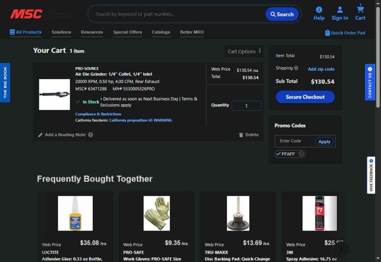Click the Frequently Bought Together heading

click(95, 179)
